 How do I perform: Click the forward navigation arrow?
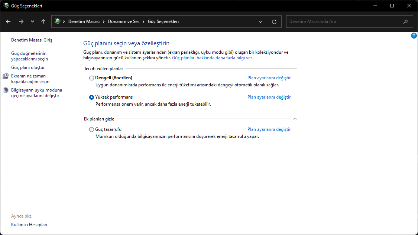pyautogui.click(x=21, y=21)
